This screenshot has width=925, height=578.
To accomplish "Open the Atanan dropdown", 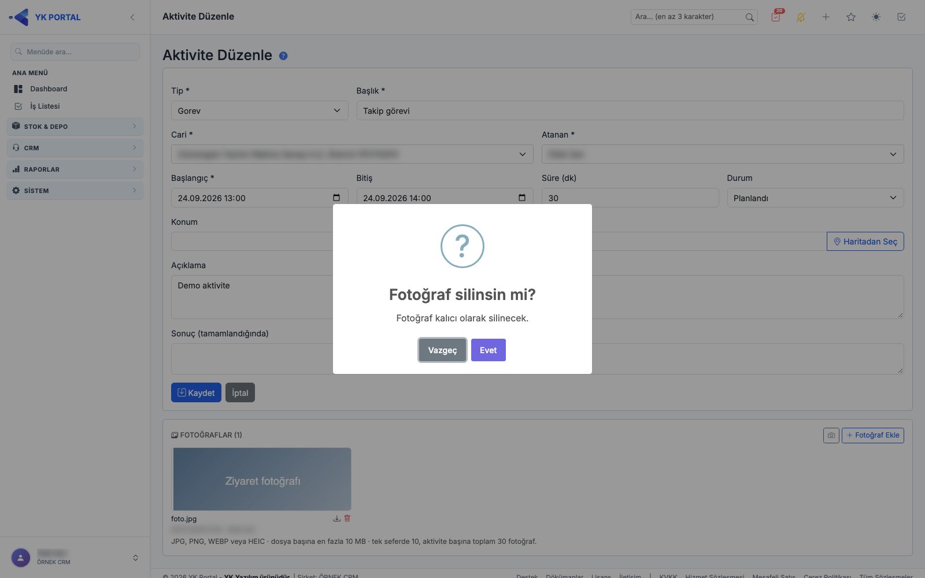I will (723, 154).
